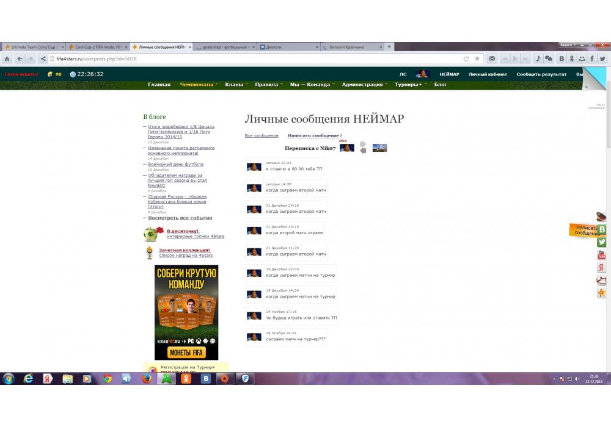This screenshot has width=611, height=427.
Task: Click the Все сообщения link
Action: point(262,135)
